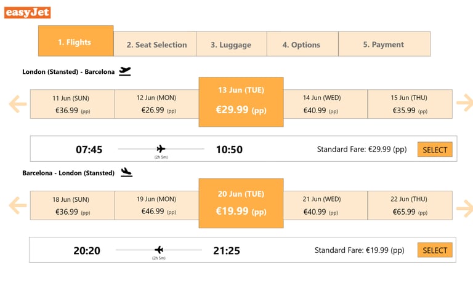This screenshot has width=473, height=283.
Task: Show earlier outbound dates with left arrow
Action: click(18, 104)
